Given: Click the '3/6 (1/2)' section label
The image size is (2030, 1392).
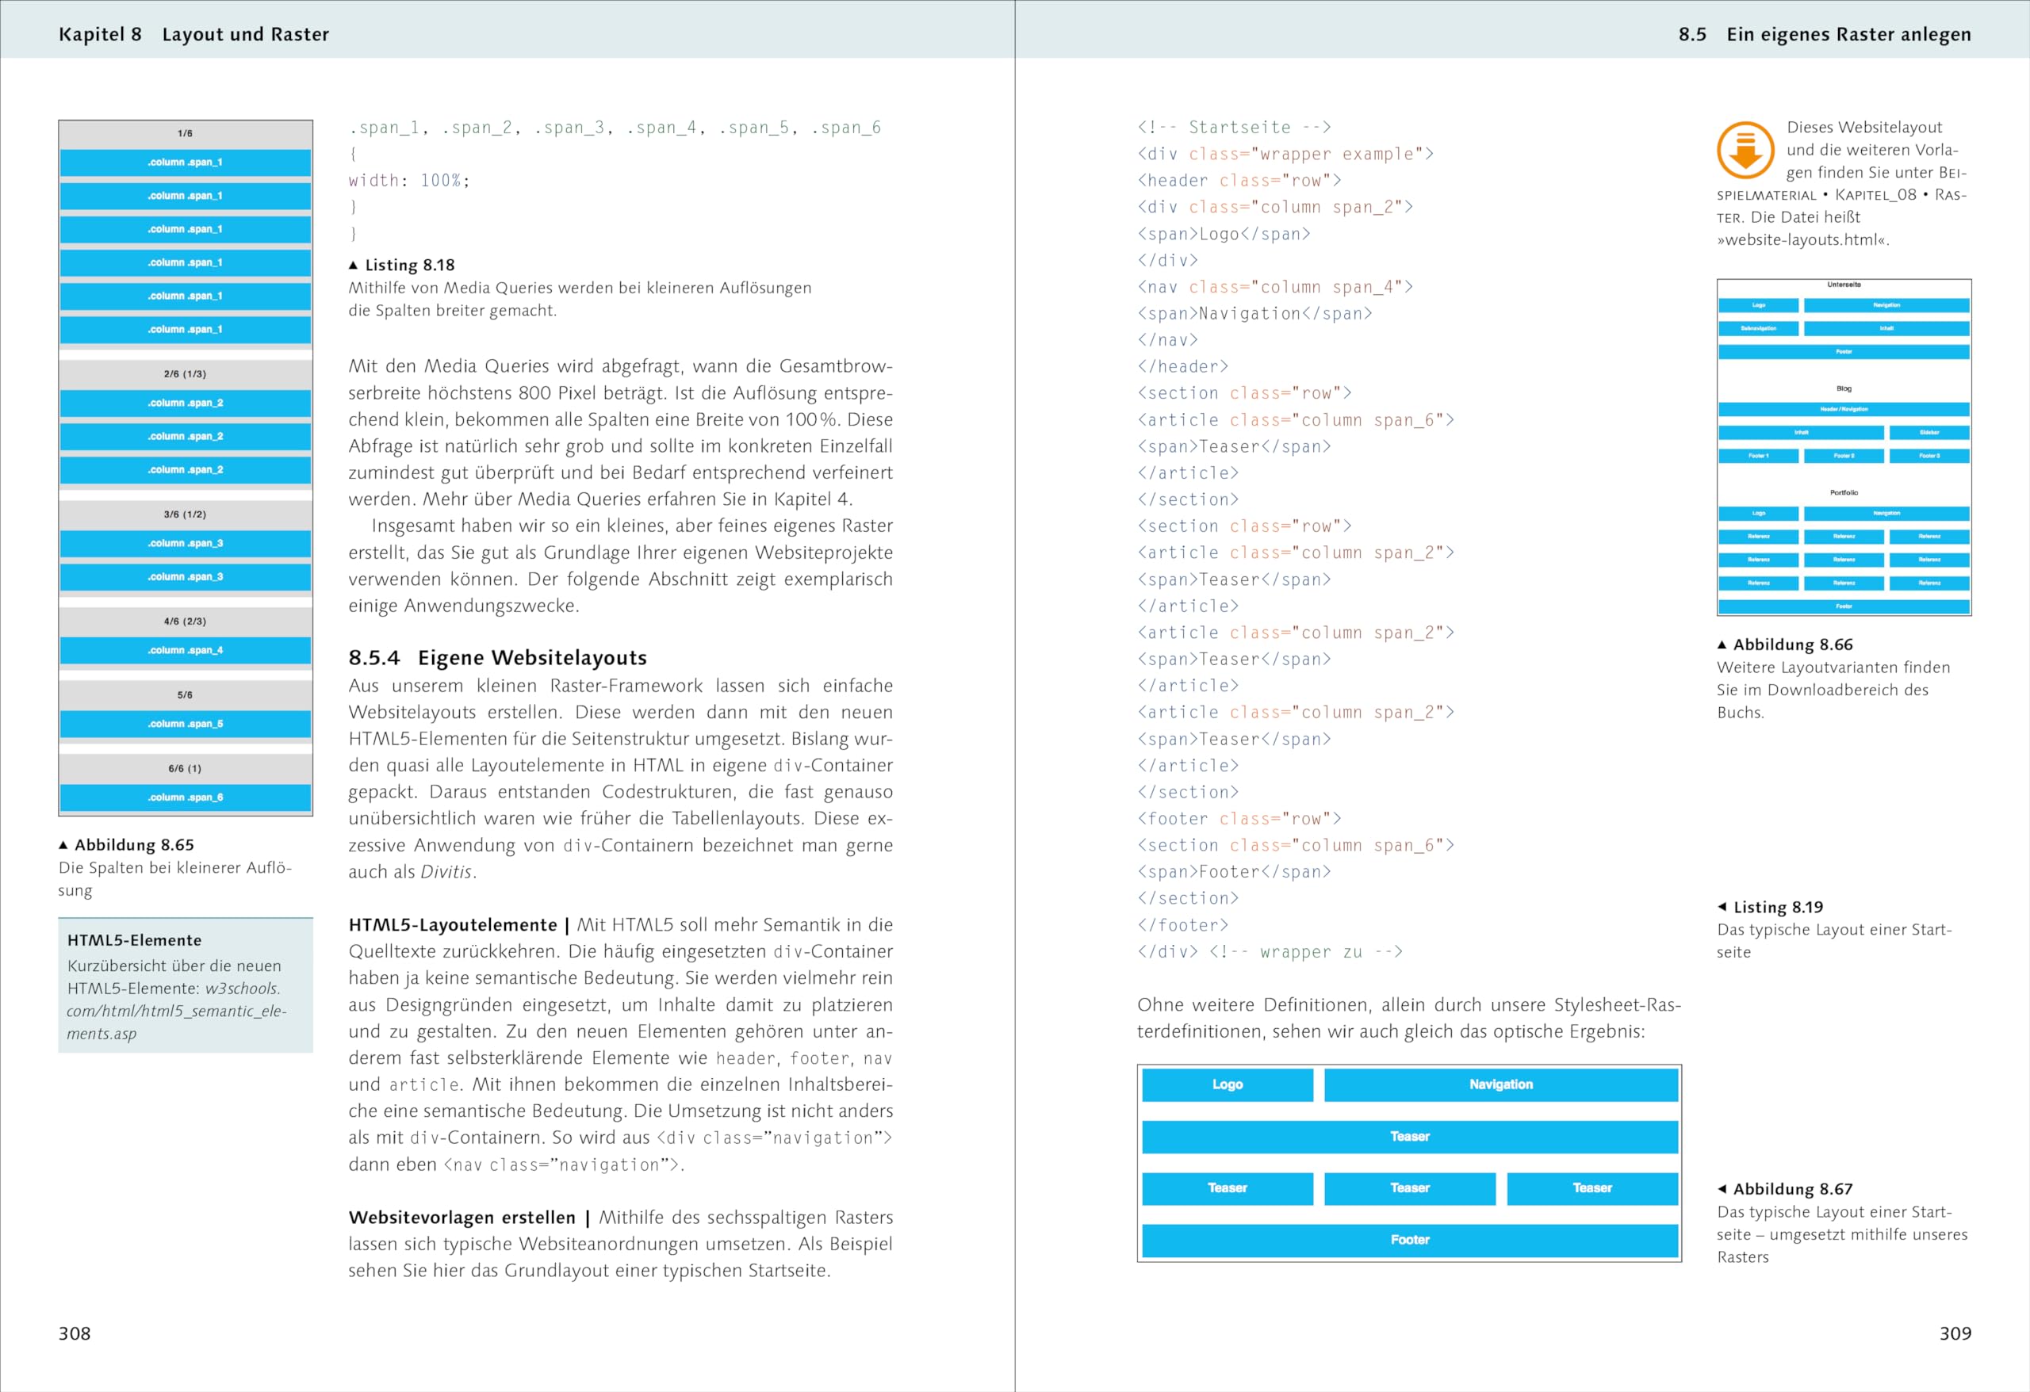Looking at the screenshot, I should point(186,514).
